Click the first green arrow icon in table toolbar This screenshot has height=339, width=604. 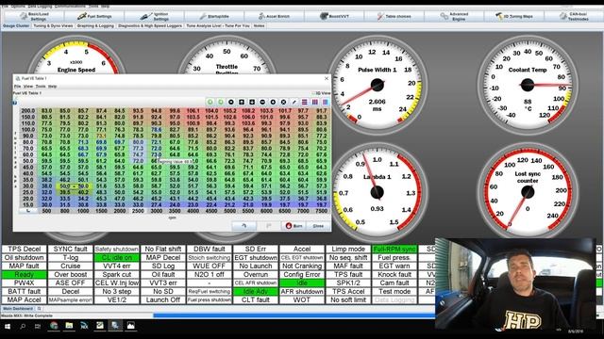click(210, 102)
